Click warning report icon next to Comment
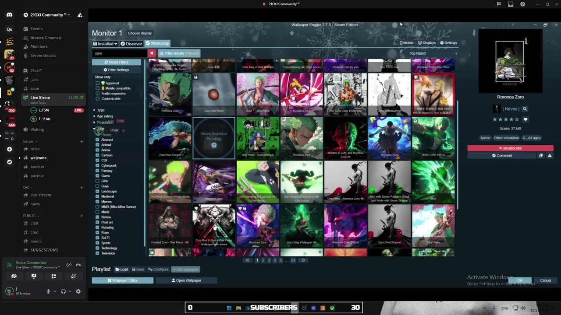Screen dimensions: 561x315 click(550, 156)
